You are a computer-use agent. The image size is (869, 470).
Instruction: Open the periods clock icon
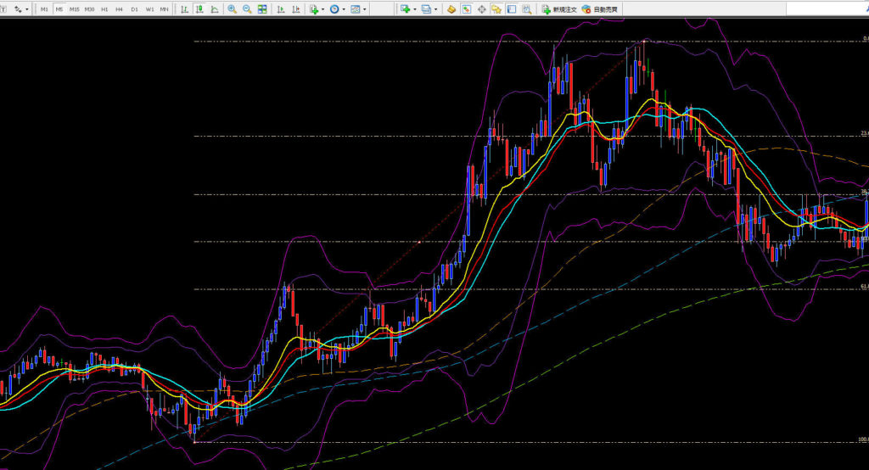tap(334, 8)
